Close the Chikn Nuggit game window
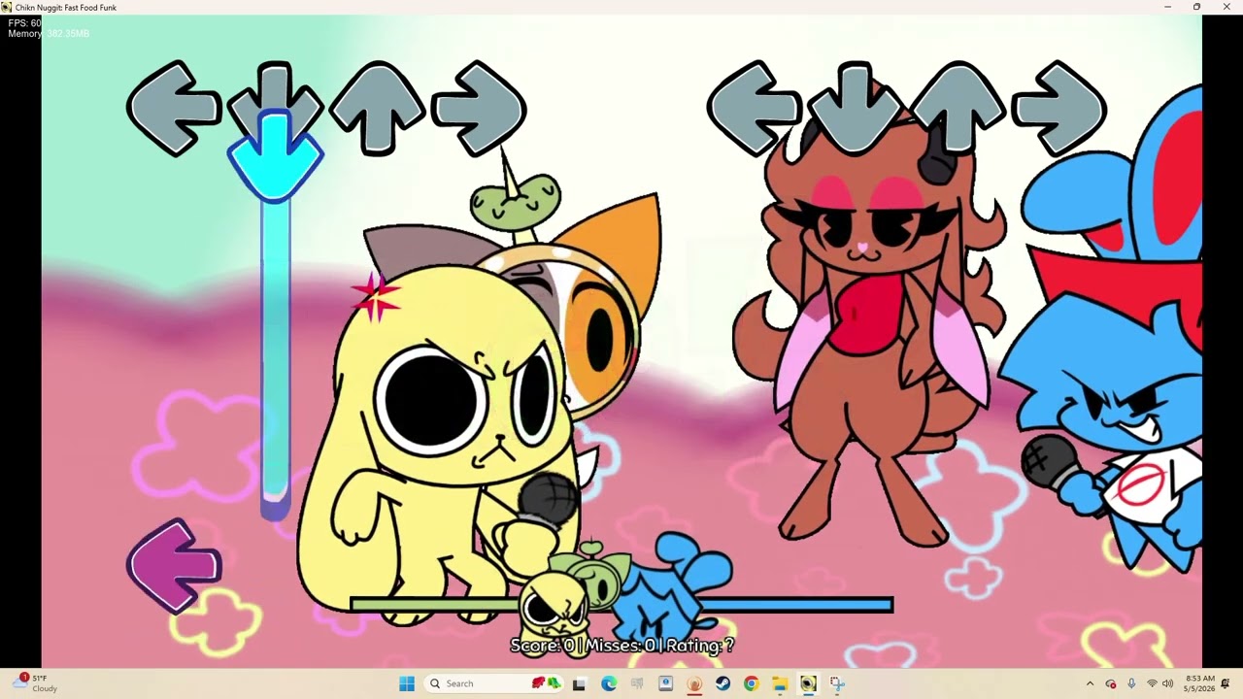Screen dimensions: 1243x699 point(1226,8)
